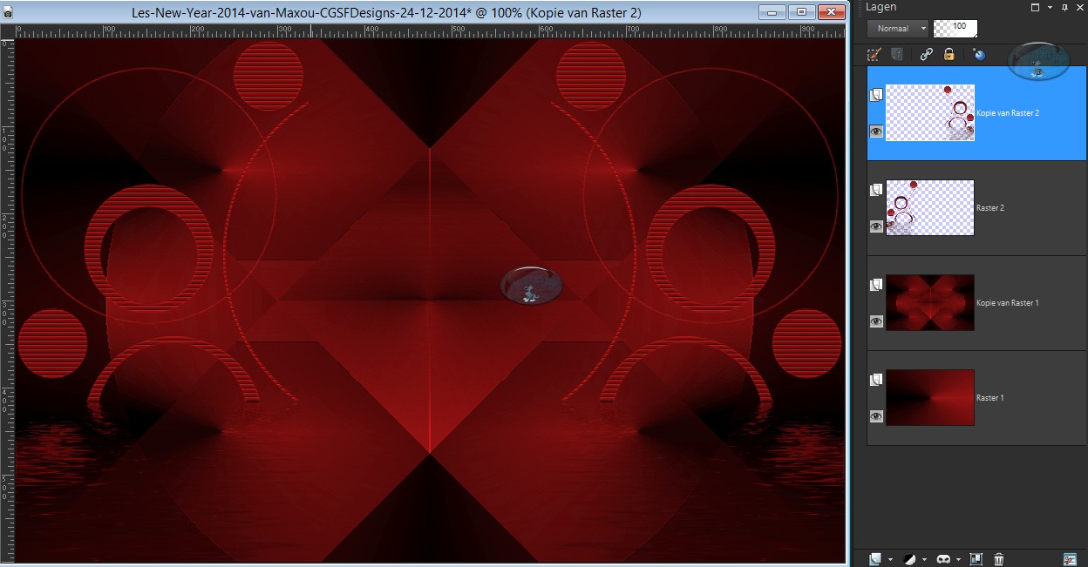Click the New Adjustment Layer half-circle icon
This screenshot has width=1088, height=567.
click(908, 559)
